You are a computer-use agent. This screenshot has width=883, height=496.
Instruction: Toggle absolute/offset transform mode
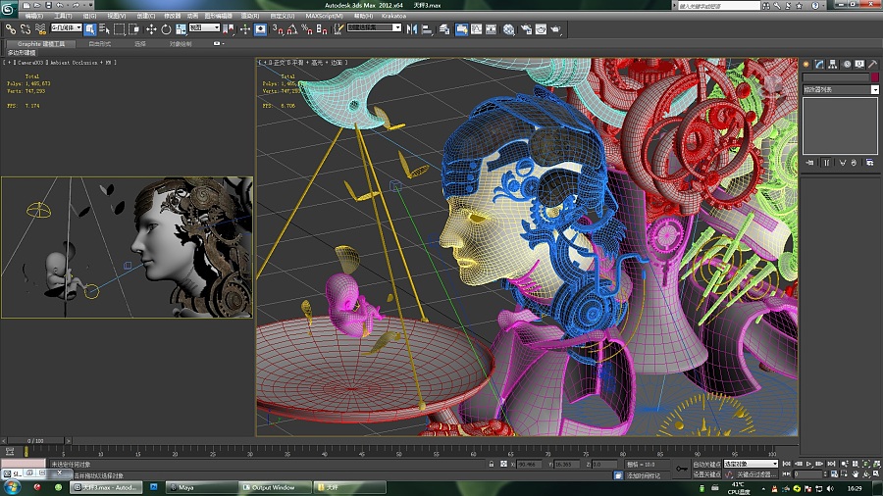click(503, 464)
